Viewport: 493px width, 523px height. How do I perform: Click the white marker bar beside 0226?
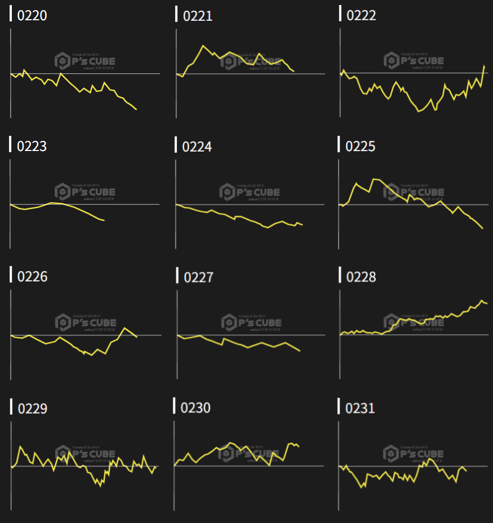[11, 274]
